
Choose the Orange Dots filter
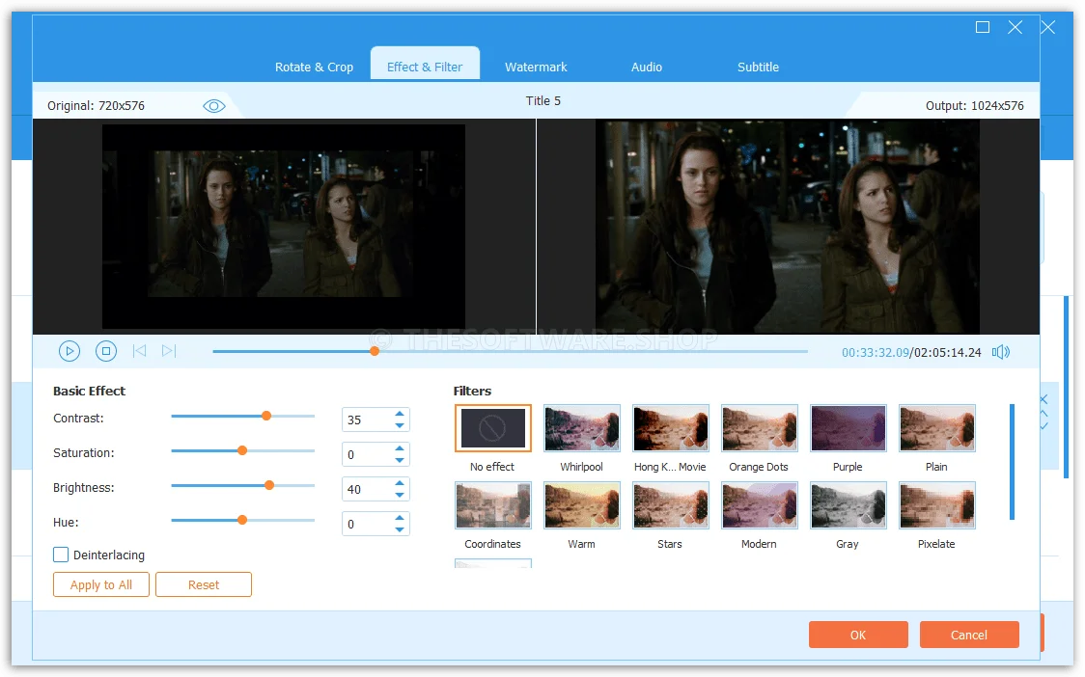click(759, 428)
